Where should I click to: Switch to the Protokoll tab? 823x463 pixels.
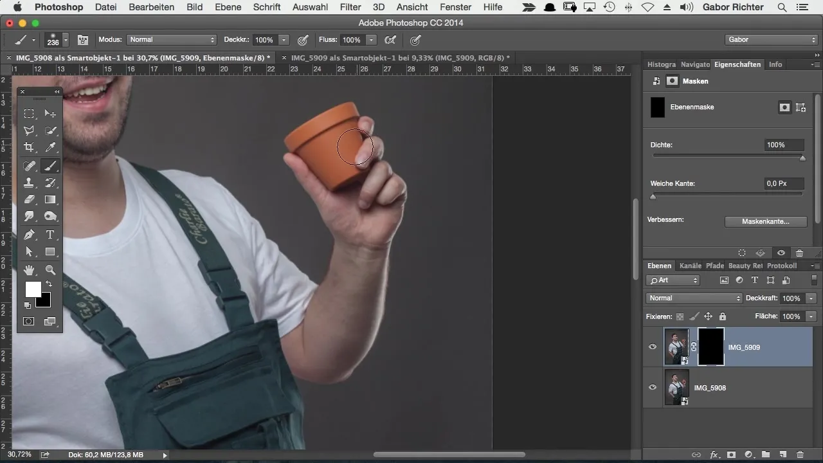click(782, 266)
